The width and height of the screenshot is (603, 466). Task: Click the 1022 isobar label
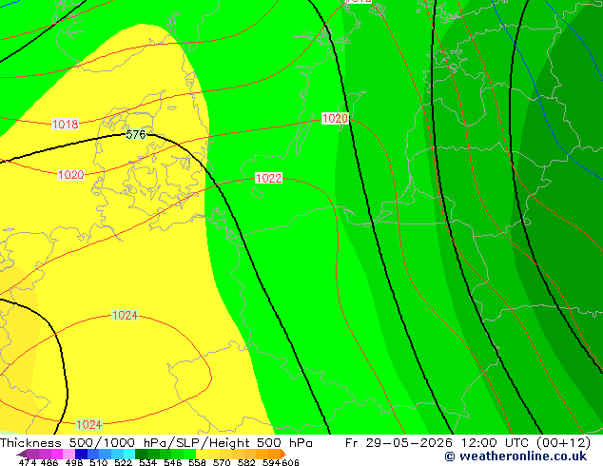coord(268,178)
